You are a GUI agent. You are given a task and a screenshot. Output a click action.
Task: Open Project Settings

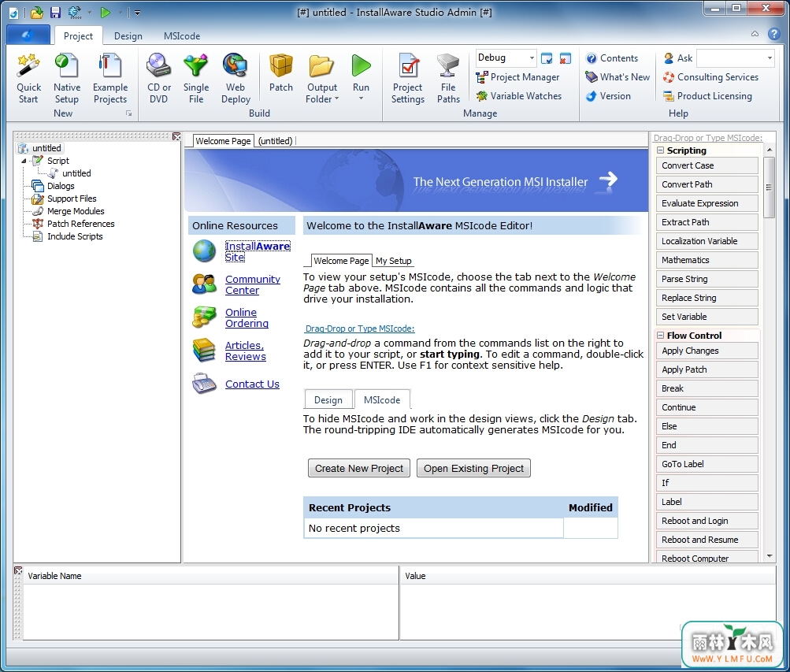tap(407, 79)
